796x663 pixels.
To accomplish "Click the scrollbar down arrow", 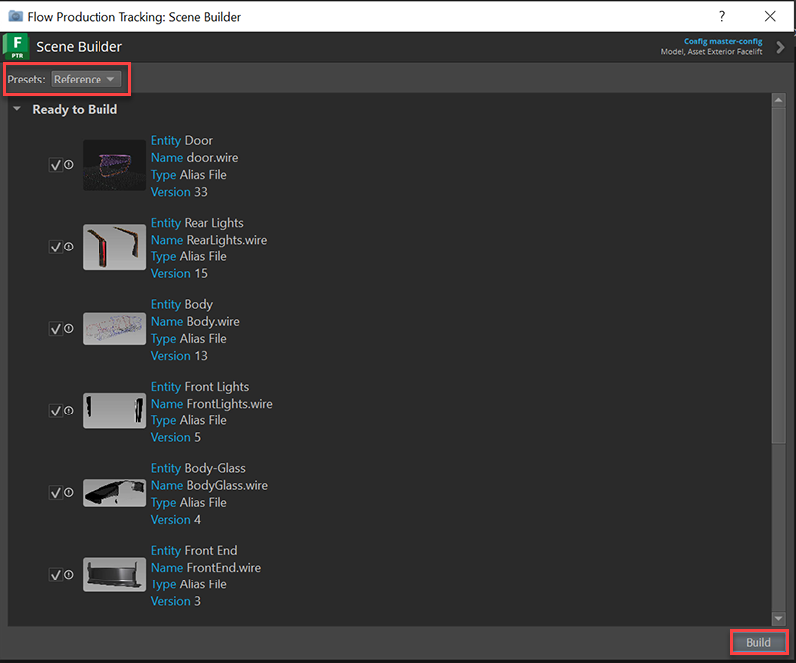I will click(x=778, y=618).
